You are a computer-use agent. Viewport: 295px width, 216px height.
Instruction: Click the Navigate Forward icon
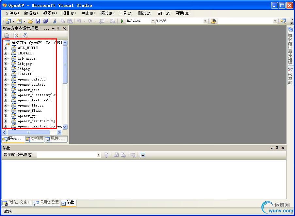click(x=112, y=21)
